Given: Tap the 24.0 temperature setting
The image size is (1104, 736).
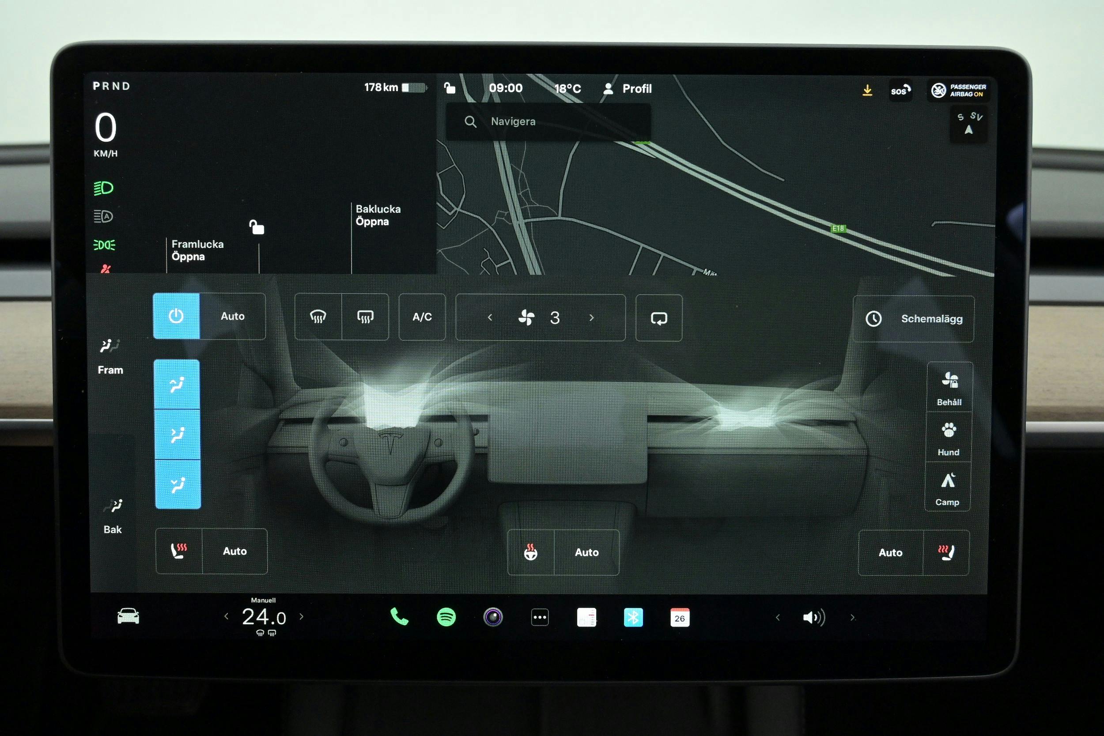Looking at the screenshot, I should (x=264, y=617).
